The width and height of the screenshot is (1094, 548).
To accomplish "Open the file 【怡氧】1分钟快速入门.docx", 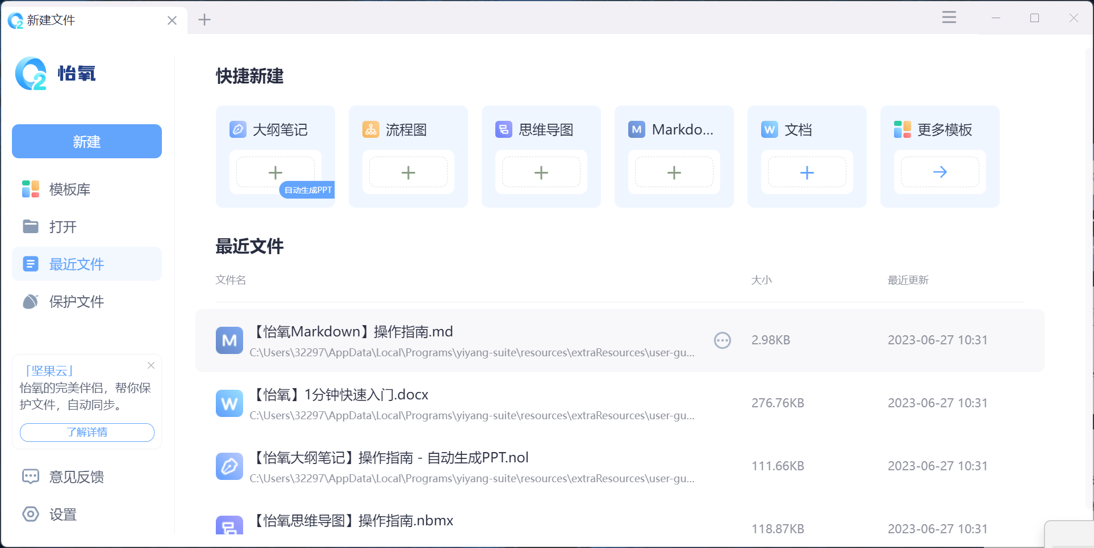I will pos(620,403).
